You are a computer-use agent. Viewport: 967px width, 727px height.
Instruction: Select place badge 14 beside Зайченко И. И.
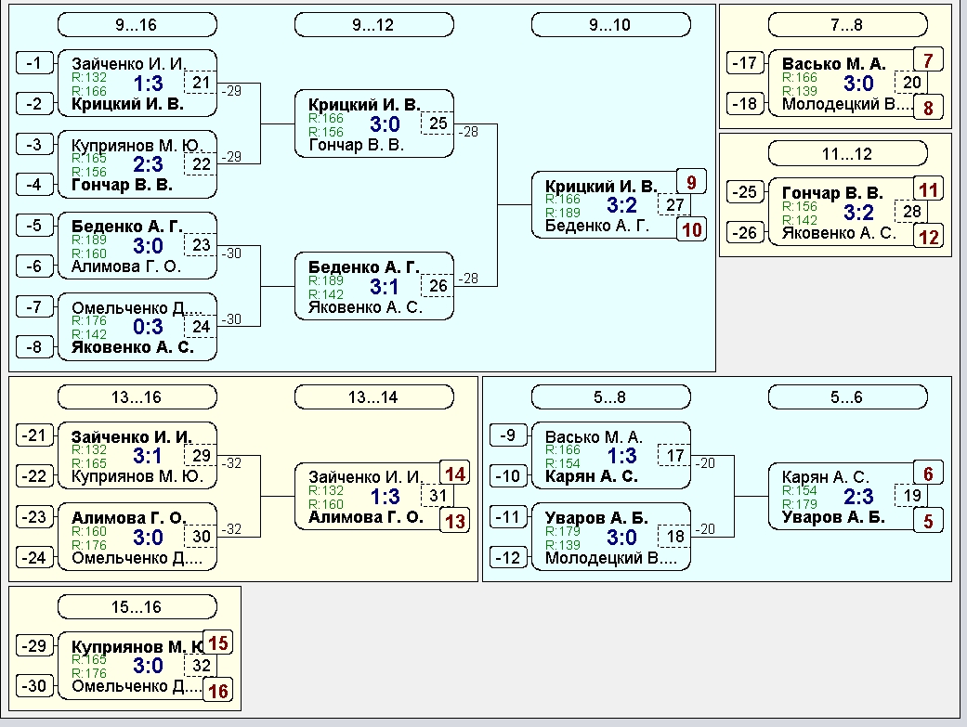click(454, 474)
